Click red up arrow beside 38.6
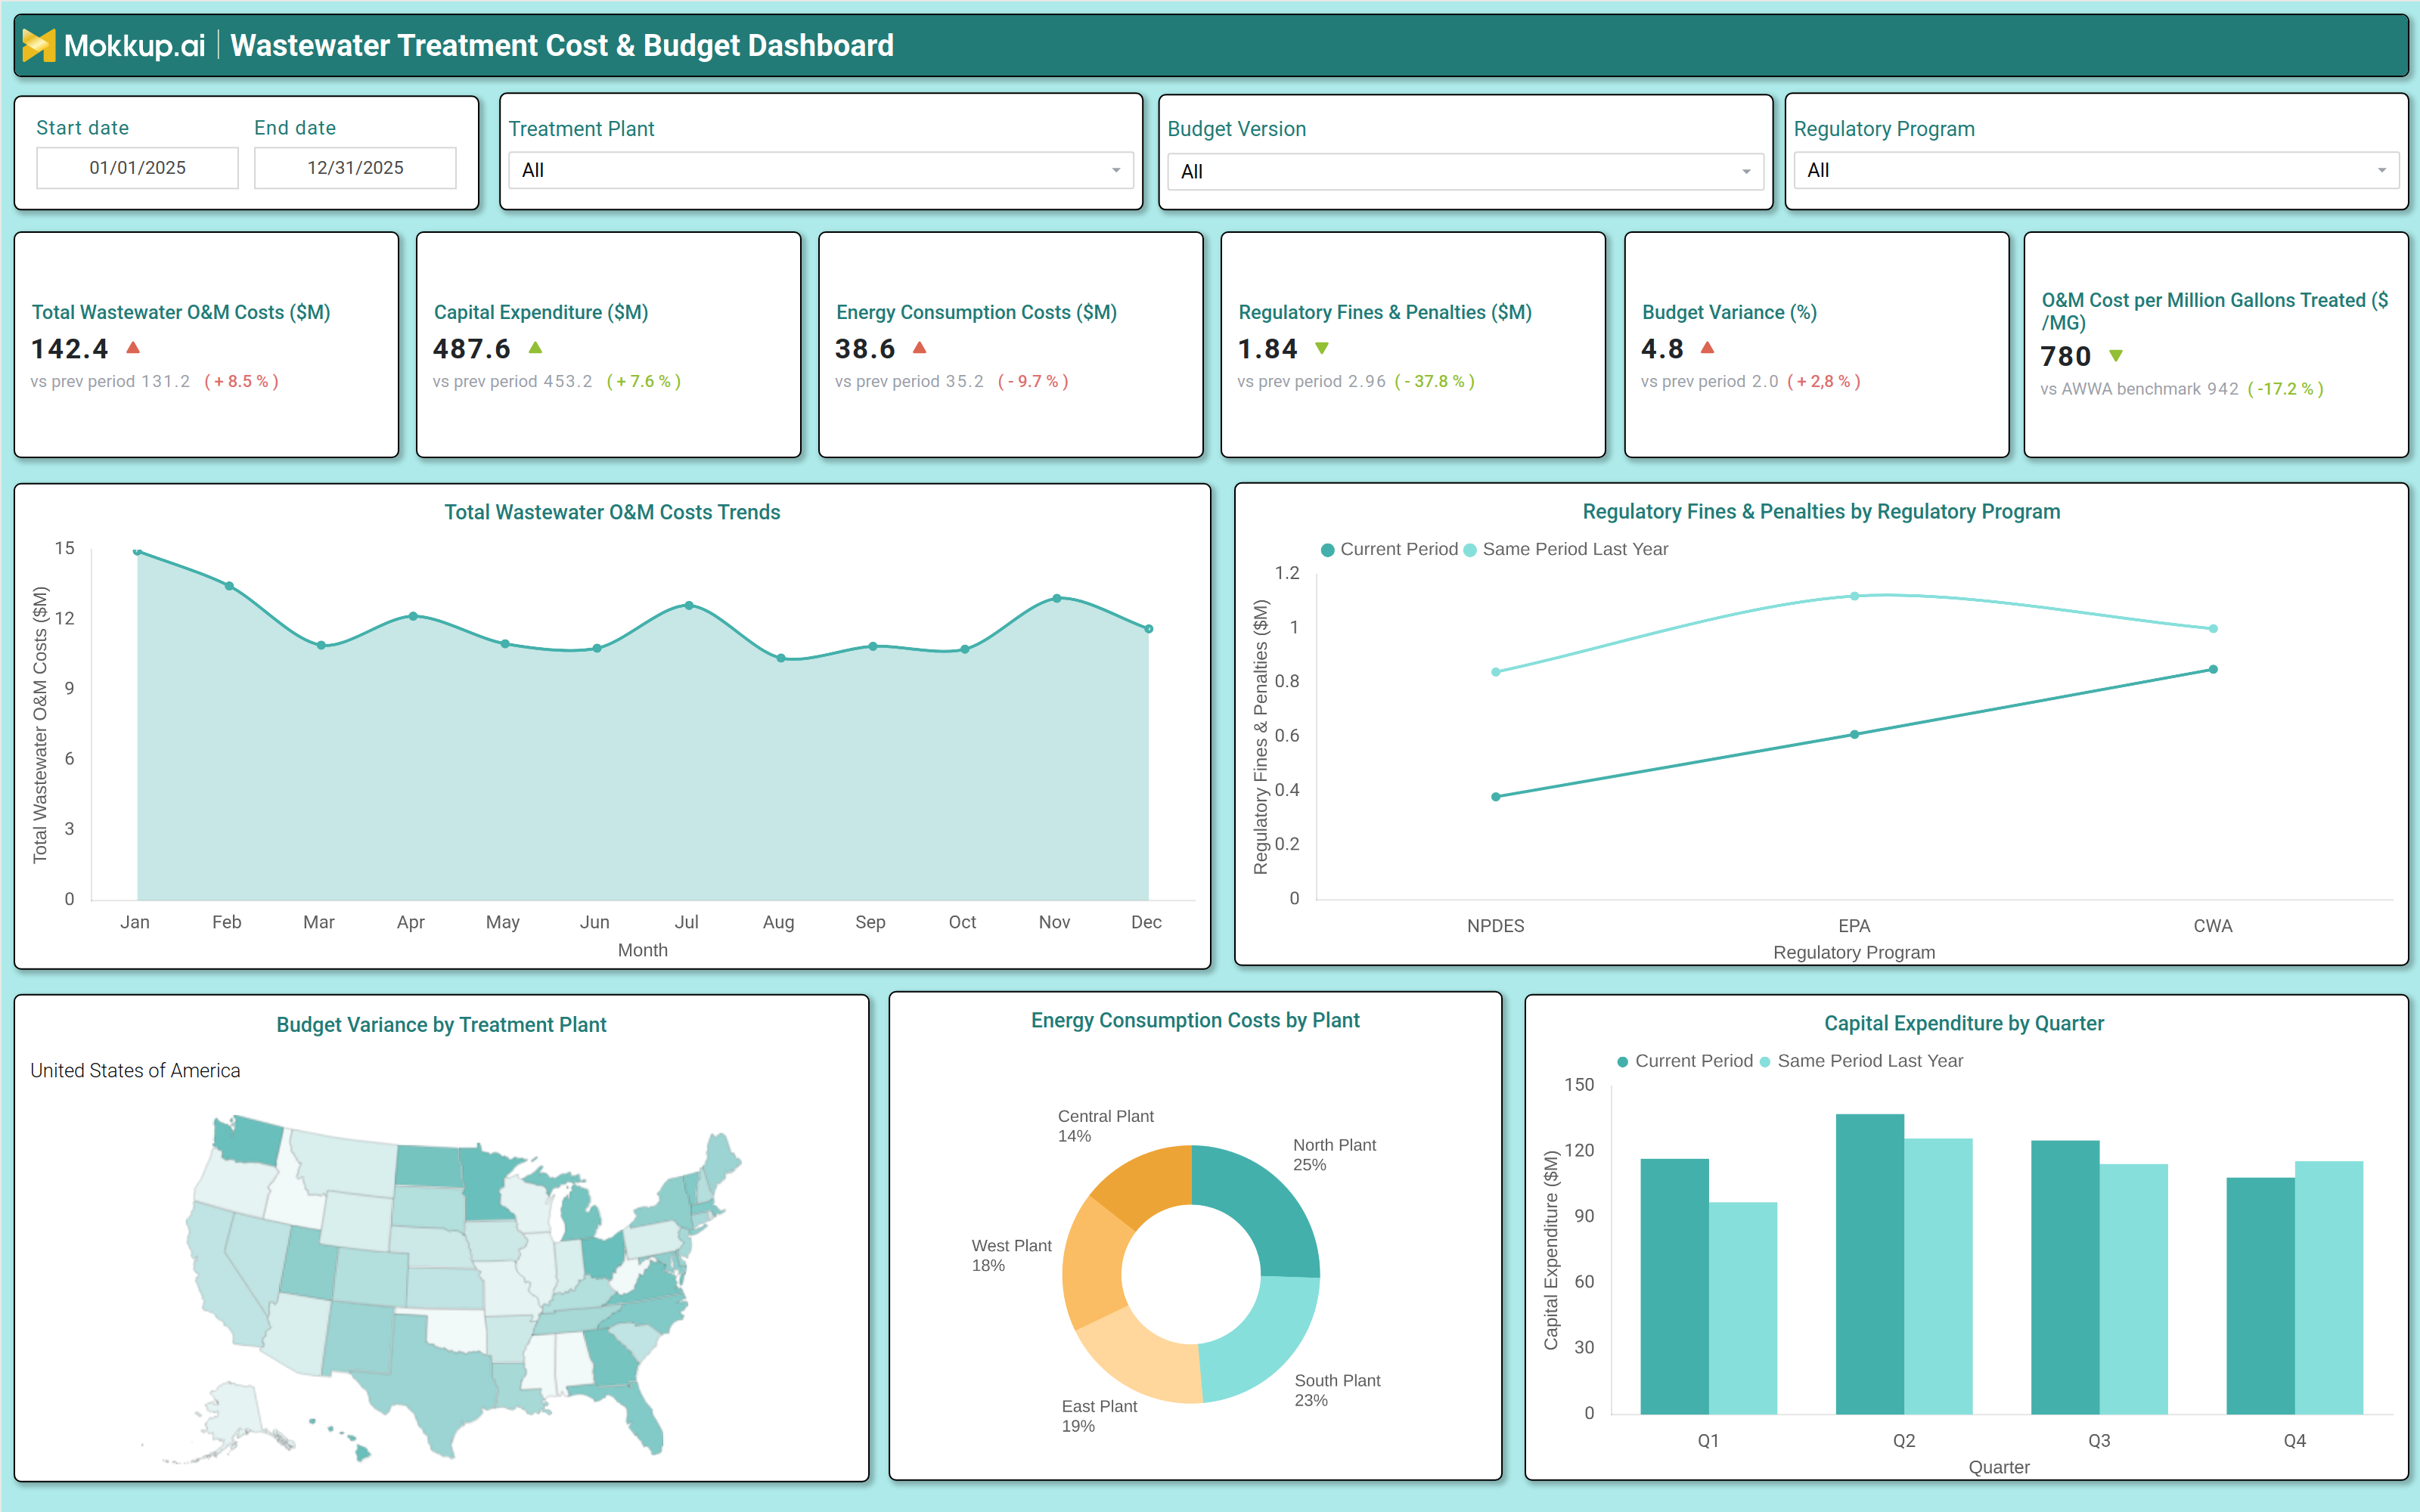This screenshot has width=2420, height=1512. coord(920,348)
